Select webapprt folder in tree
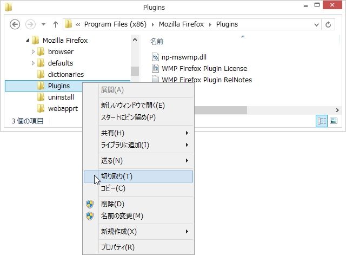The height and width of the screenshot is (255, 346). click(63, 109)
